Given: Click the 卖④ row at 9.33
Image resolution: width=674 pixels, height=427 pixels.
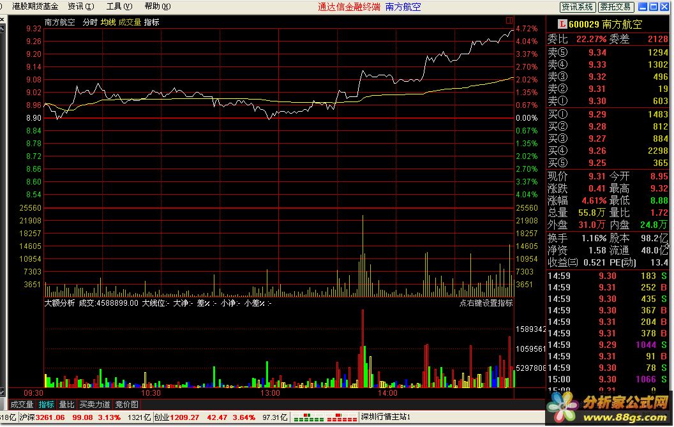Looking at the screenshot, I should click(608, 64).
